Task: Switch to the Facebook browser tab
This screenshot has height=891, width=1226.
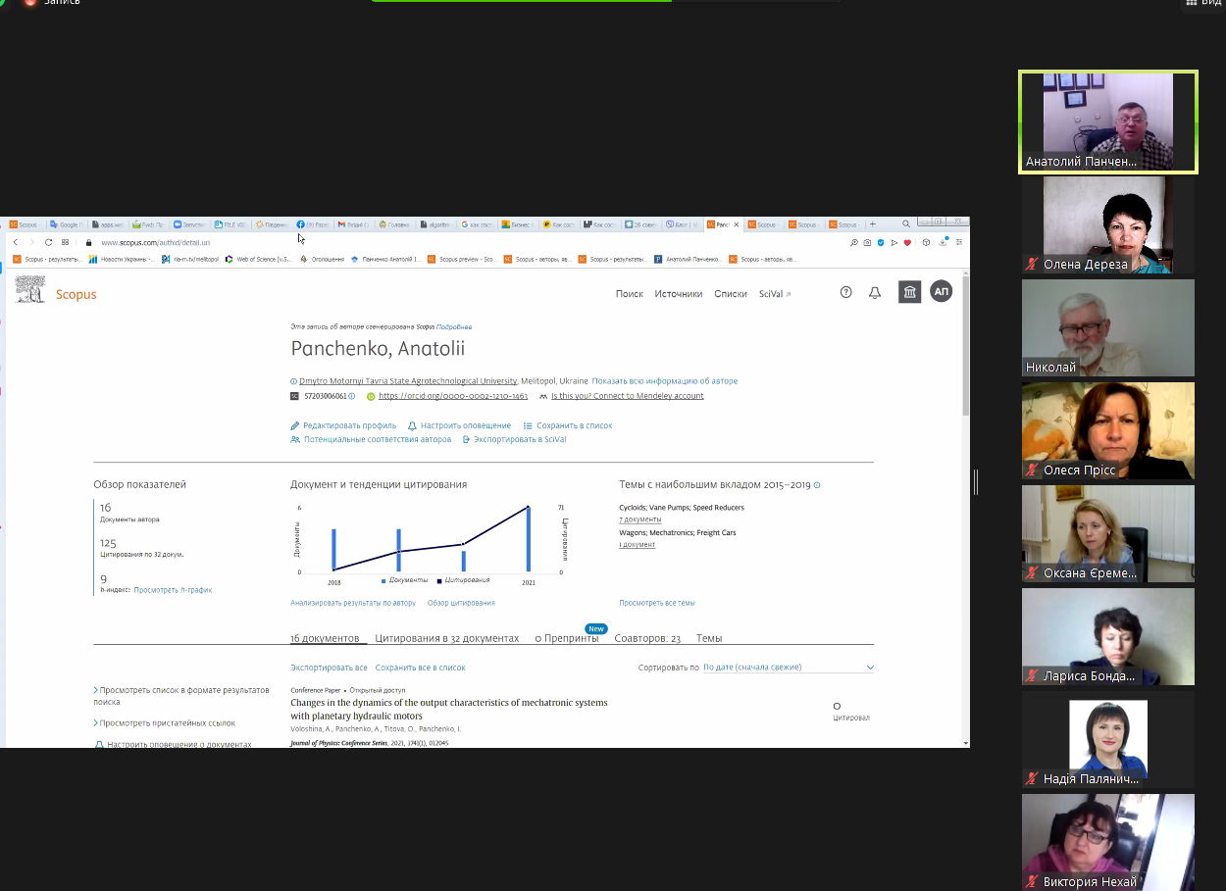Action: tap(314, 224)
